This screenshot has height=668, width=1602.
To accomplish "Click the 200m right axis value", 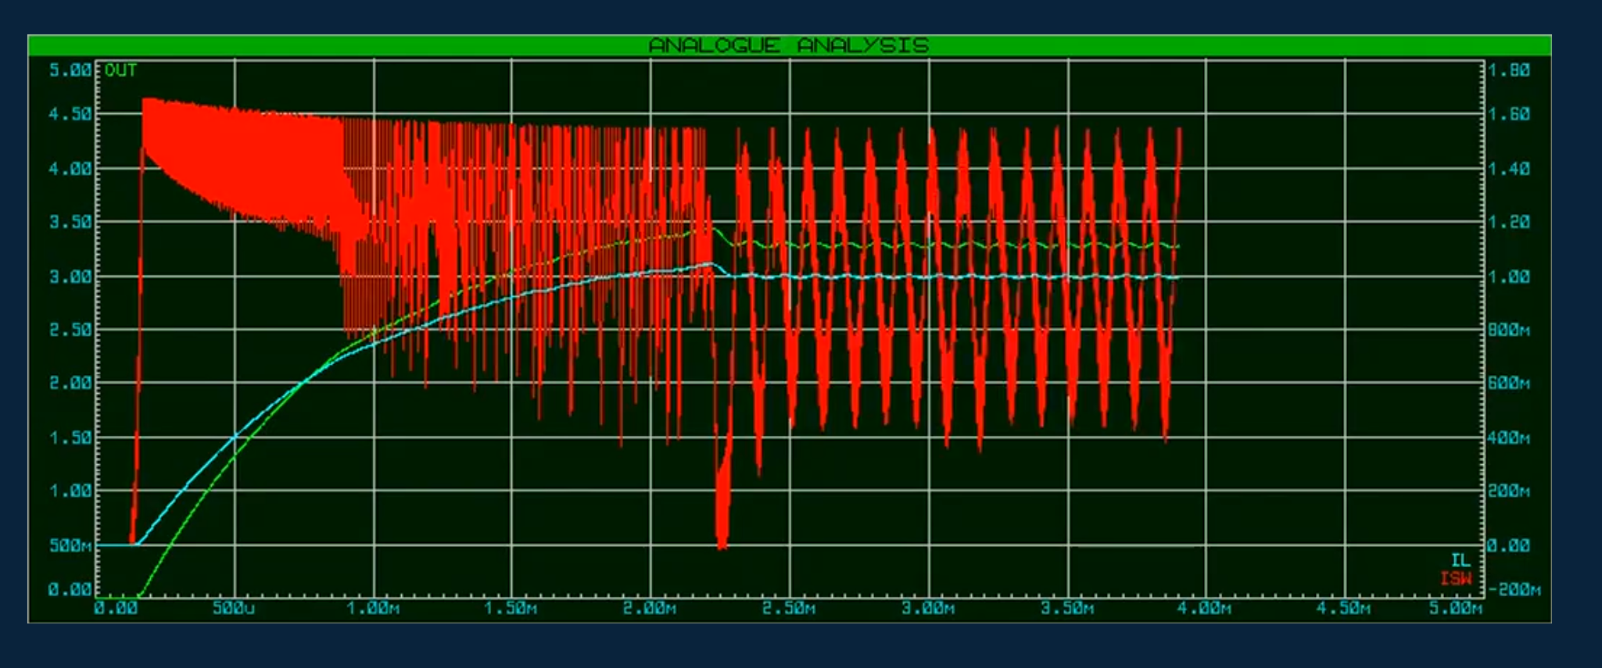I will pos(1509,491).
